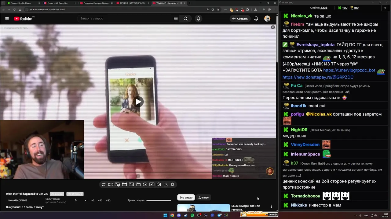Click the flask icon in the video toolbar

(x=166, y=184)
